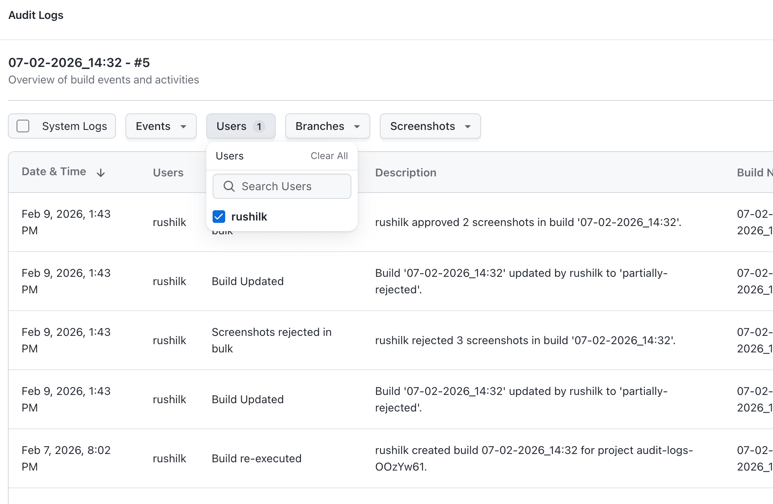The height and width of the screenshot is (504, 773).
Task: Click the Events dropdown caret icon
Action: (183, 126)
